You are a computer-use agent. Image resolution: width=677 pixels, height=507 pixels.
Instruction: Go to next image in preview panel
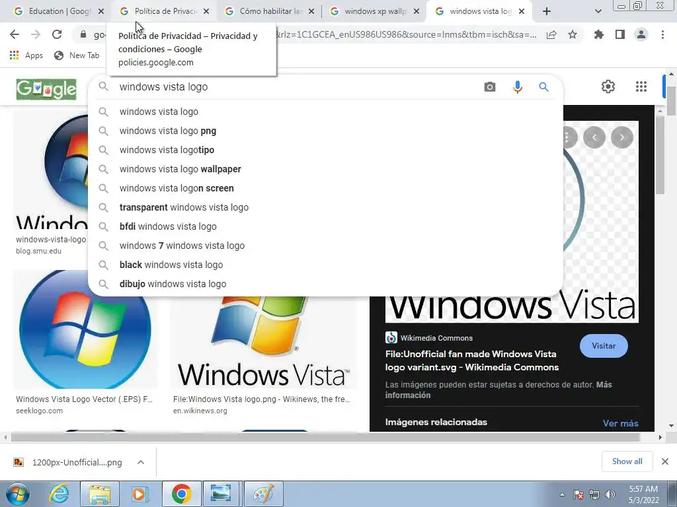tap(621, 137)
